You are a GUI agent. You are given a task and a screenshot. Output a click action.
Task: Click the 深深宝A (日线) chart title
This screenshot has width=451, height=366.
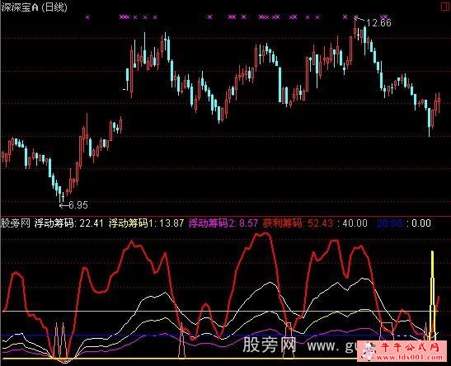[x=35, y=7]
